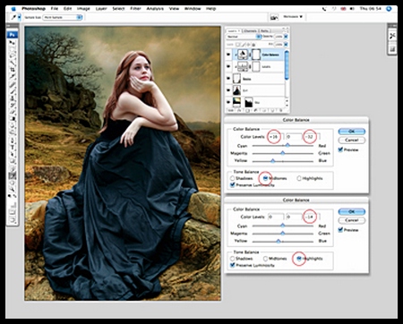The height and width of the screenshot is (324, 403).
Task: Click OK in upper Color Balance dialog
Action: [352, 132]
